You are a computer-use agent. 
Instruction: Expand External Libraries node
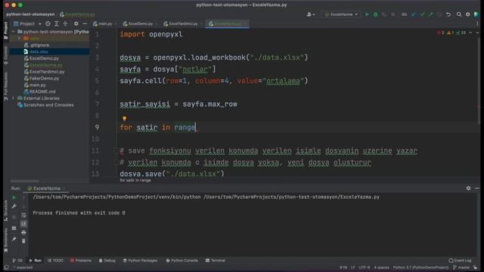pyautogui.click(x=14, y=98)
